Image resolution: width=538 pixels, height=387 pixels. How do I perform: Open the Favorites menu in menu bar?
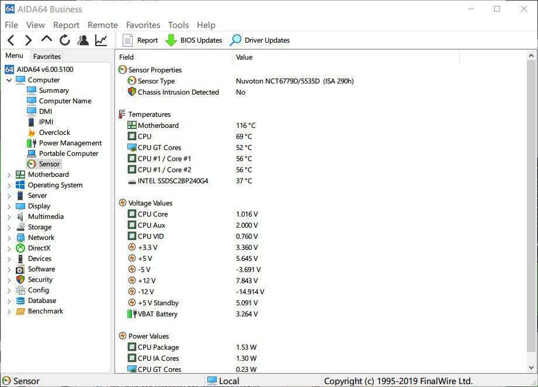click(x=143, y=25)
